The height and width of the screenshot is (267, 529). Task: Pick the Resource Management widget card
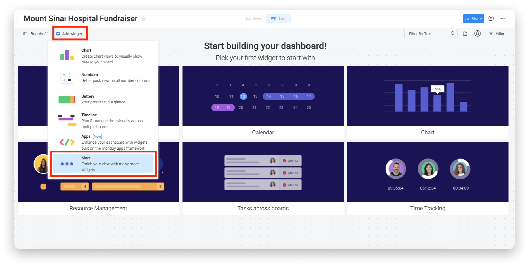[x=98, y=179]
